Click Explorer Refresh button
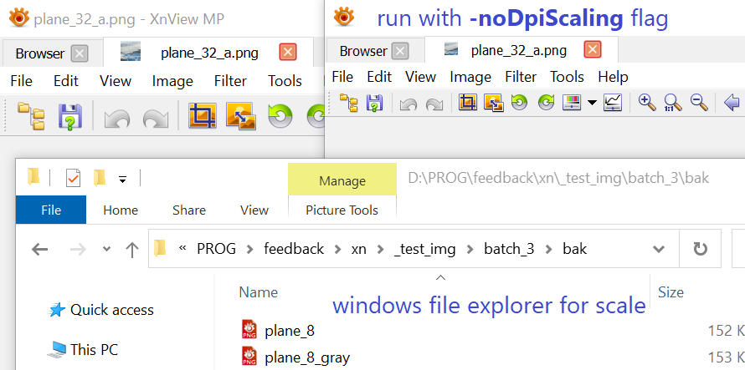Screen dimensions: 745x370 [x=700, y=249]
